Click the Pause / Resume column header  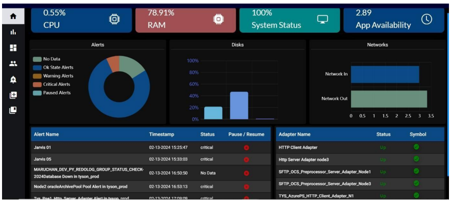pos(246,134)
